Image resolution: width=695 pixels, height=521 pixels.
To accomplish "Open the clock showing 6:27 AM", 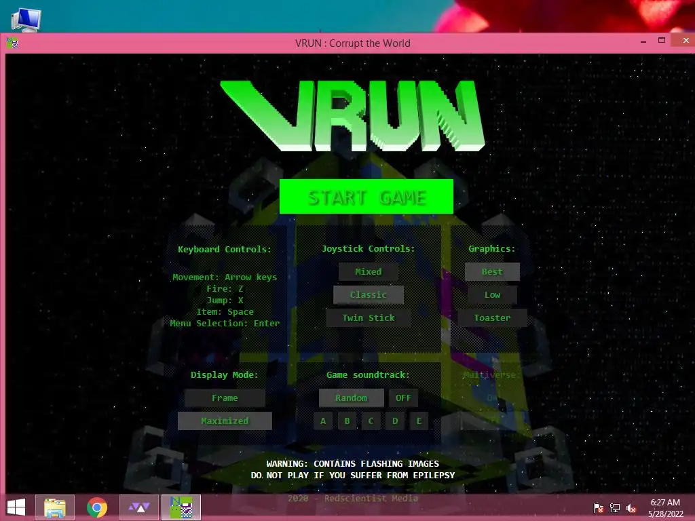I will pos(665,507).
